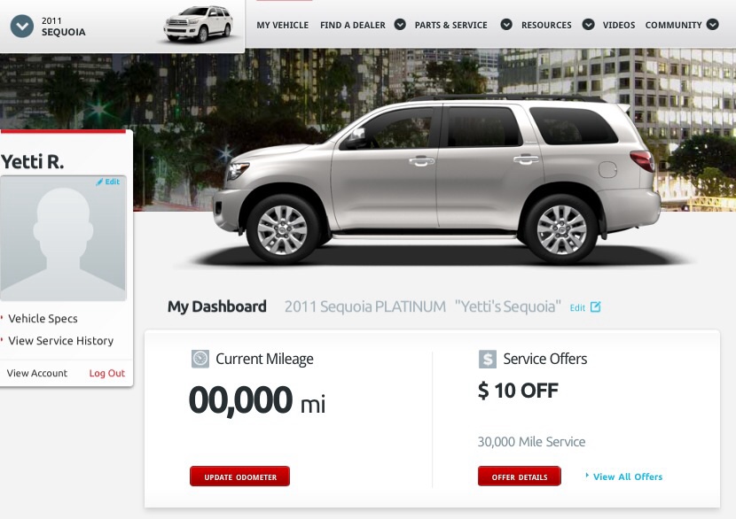Click the odometer gauge icon by Current Mileage
736x519 pixels.
pos(200,359)
